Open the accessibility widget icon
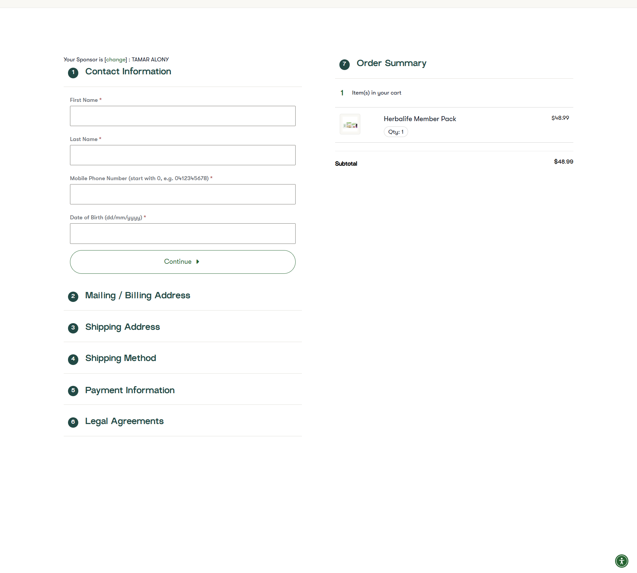Screen dimensions: 637x573 621,561
